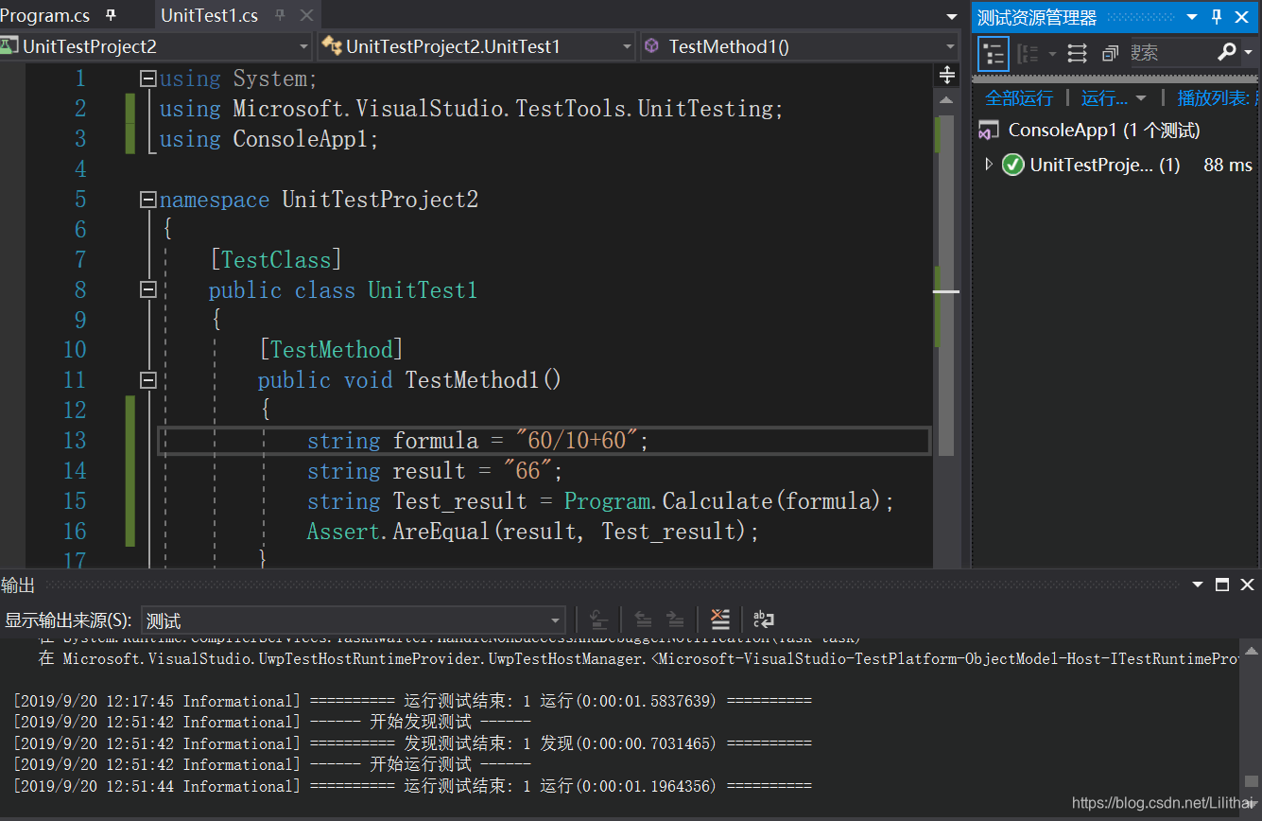This screenshot has height=821, width=1262.
Task: Click the Output panel scrollbar up arrow
Action: (1252, 650)
